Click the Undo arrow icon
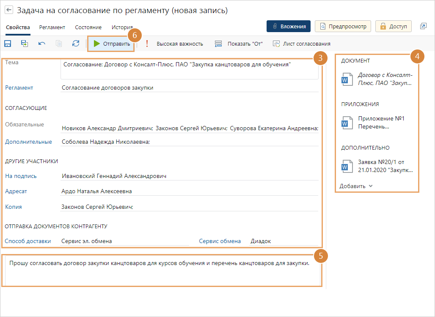435x317 pixels. coord(42,44)
